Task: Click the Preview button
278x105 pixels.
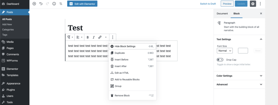Action: (227, 4)
